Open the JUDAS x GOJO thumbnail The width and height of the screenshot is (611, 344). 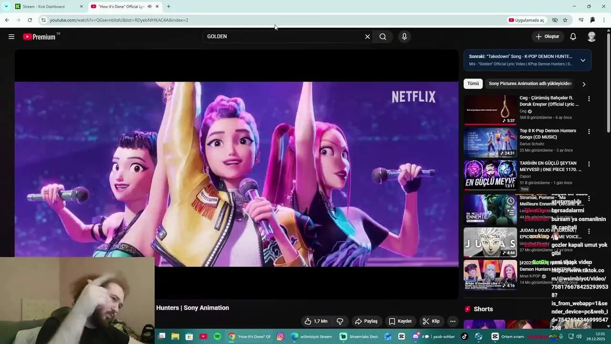[x=490, y=242]
